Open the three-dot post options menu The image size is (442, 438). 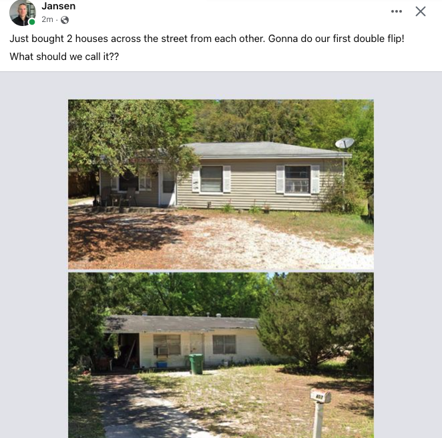[x=397, y=11]
